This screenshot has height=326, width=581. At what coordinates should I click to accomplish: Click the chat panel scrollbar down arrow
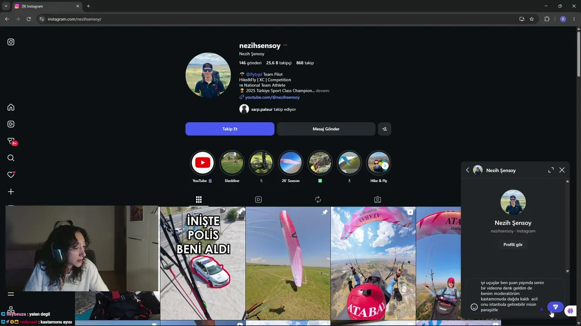coord(567,271)
